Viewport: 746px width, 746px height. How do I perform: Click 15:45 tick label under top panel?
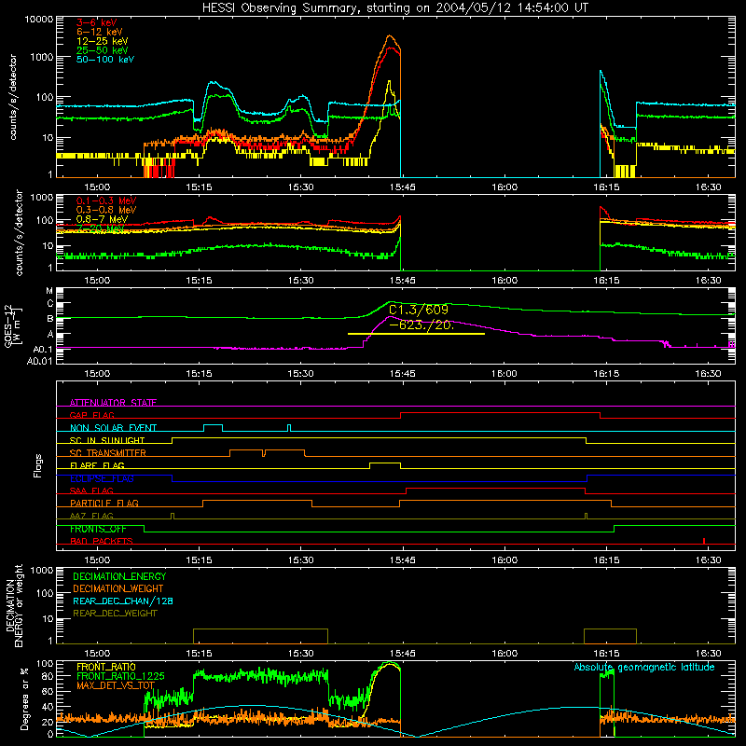point(403,187)
